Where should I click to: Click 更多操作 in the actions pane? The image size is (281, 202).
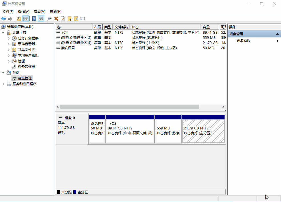coord(243,41)
